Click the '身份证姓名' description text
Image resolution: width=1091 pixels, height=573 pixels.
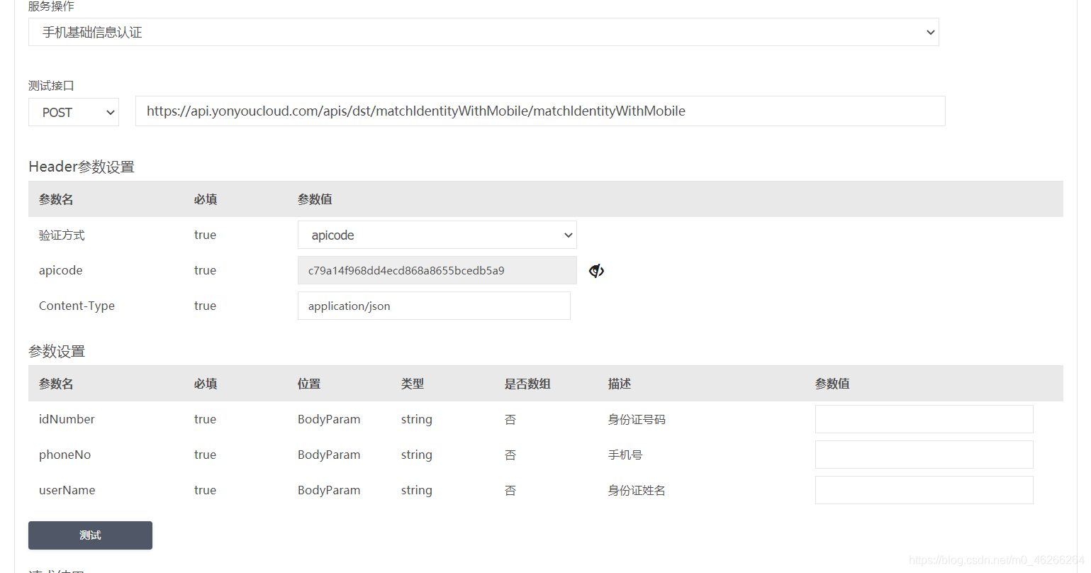[x=637, y=490]
